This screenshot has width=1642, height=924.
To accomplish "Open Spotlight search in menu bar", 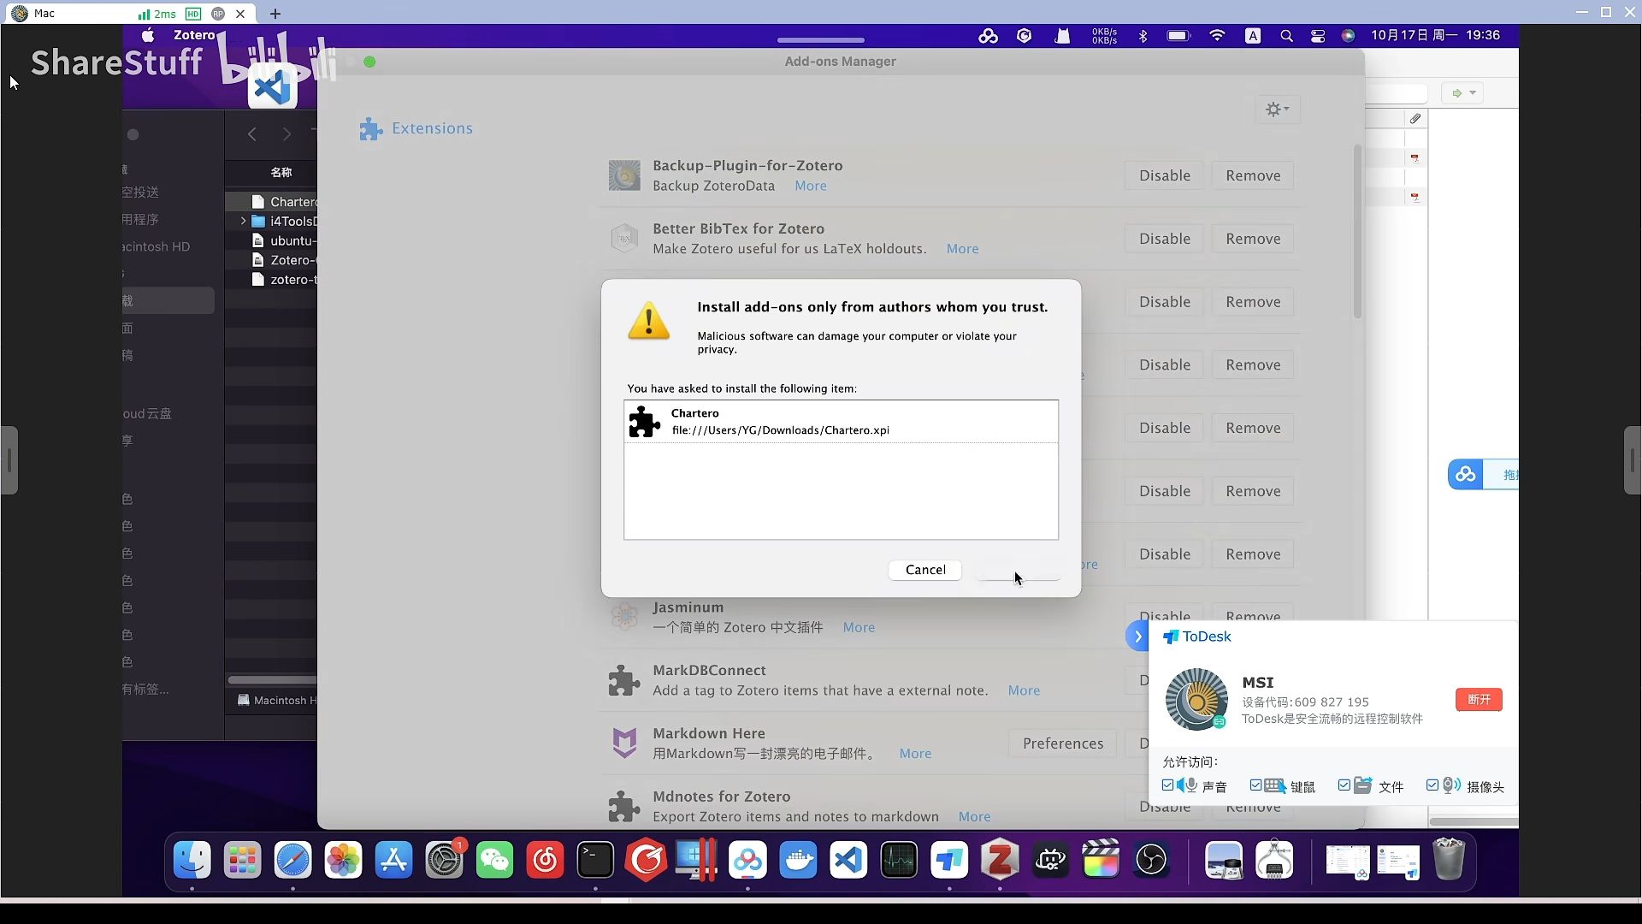I will coord(1286,36).
